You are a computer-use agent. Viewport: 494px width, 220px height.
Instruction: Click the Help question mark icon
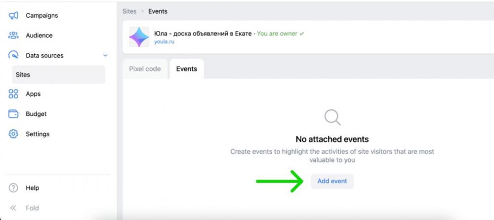coord(13,188)
